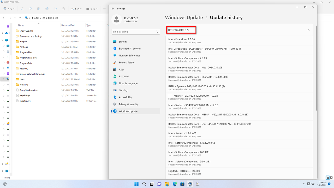Click the Logitech HIDClass update entry
Screen dimensions: 334x188
click(239, 172)
